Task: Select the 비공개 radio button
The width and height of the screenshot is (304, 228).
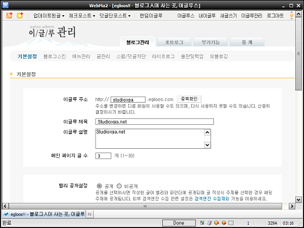Action: [x=119, y=186]
